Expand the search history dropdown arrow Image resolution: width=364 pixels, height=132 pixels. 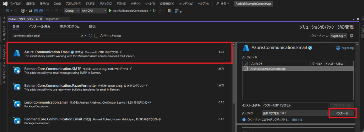(x=86, y=36)
